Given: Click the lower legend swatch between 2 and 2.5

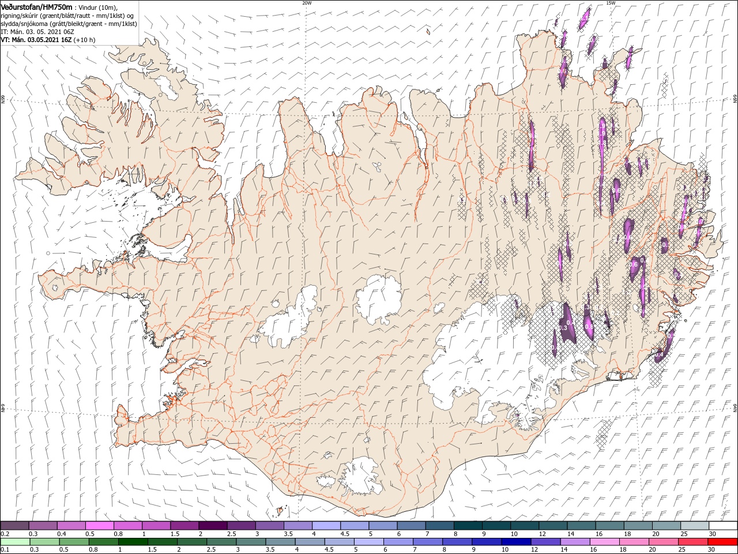Looking at the screenshot, I should (191, 542).
